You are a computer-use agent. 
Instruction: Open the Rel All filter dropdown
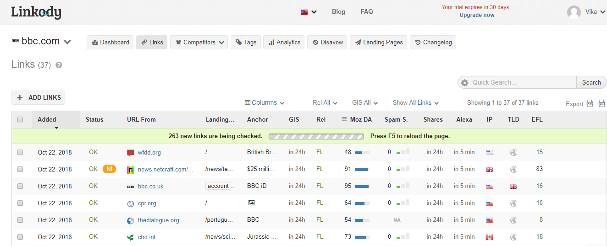click(325, 102)
